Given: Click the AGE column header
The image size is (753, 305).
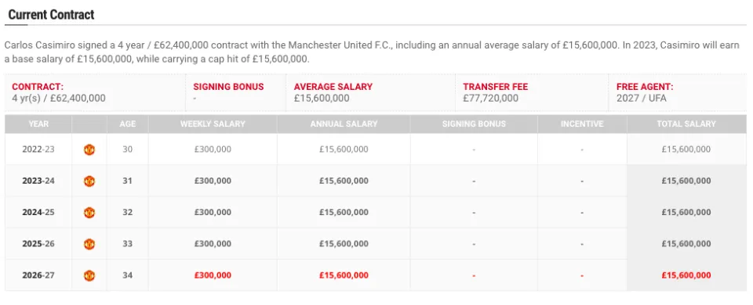Looking at the screenshot, I should [127, 124].
